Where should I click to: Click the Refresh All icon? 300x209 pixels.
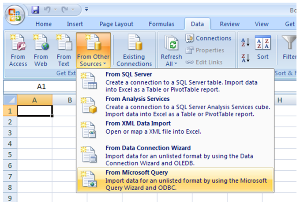pos(172,44)
